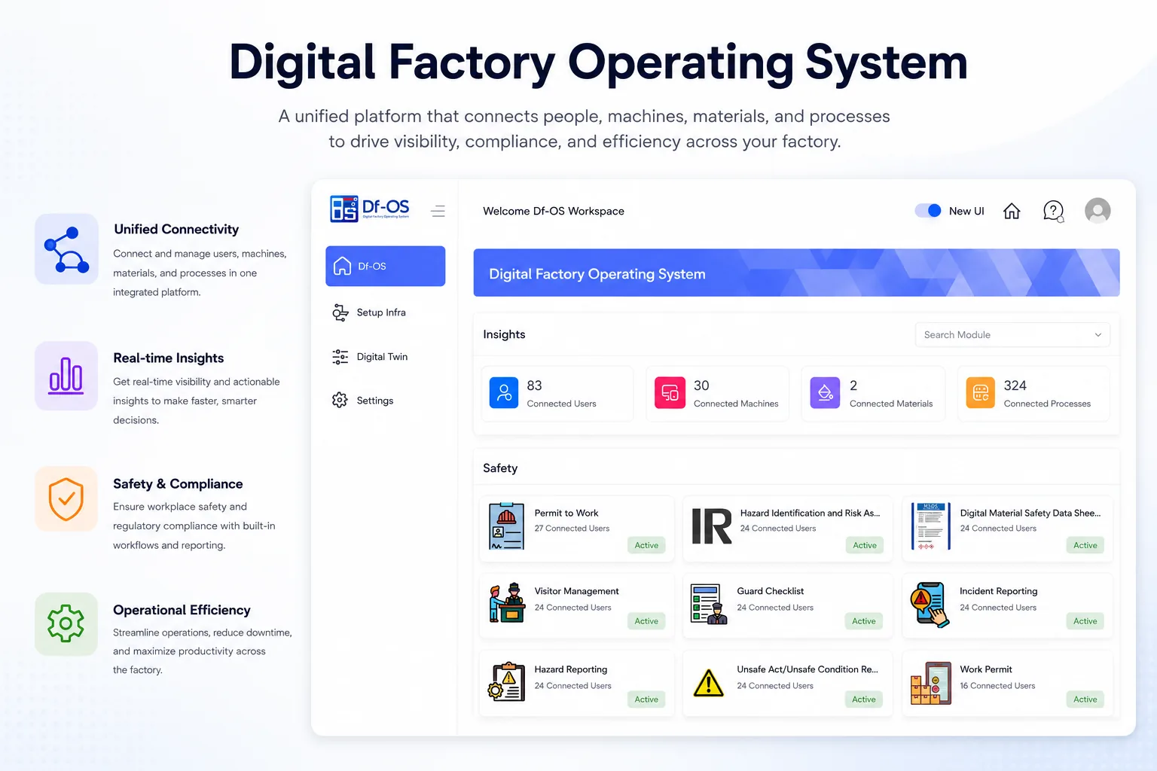Viewport: 1157px width, 771px height.
Task: Click the Unified Connectivity share icon
Action: tap(66, 249)
